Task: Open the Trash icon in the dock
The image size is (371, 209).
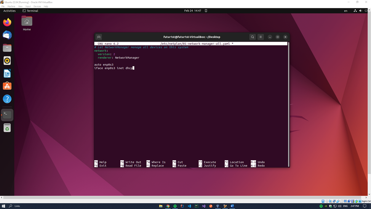Action: click(7, 128)
